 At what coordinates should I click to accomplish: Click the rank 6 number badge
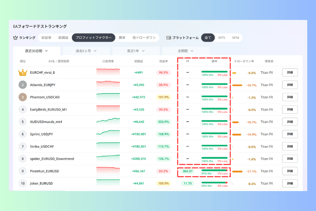23,134
